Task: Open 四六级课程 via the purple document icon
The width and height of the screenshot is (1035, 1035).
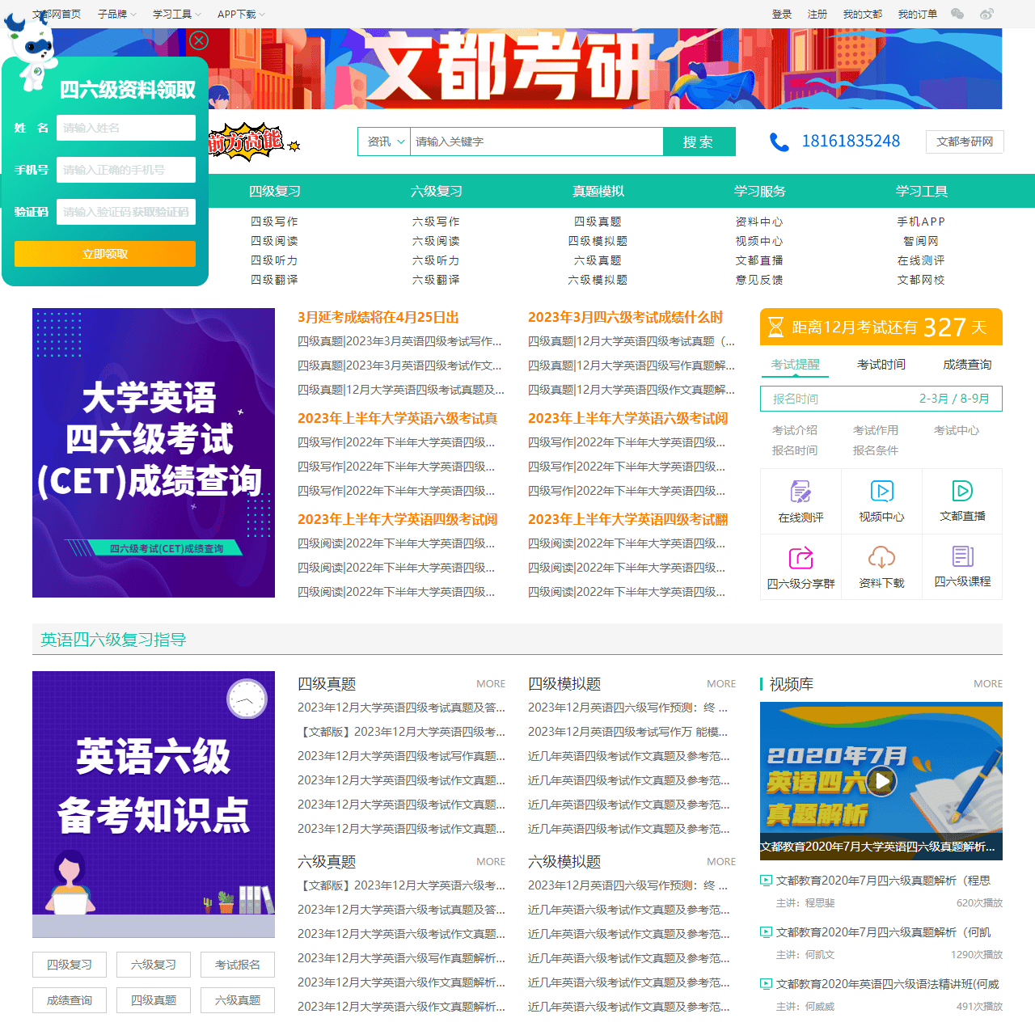Action: (x=962, y=556)
